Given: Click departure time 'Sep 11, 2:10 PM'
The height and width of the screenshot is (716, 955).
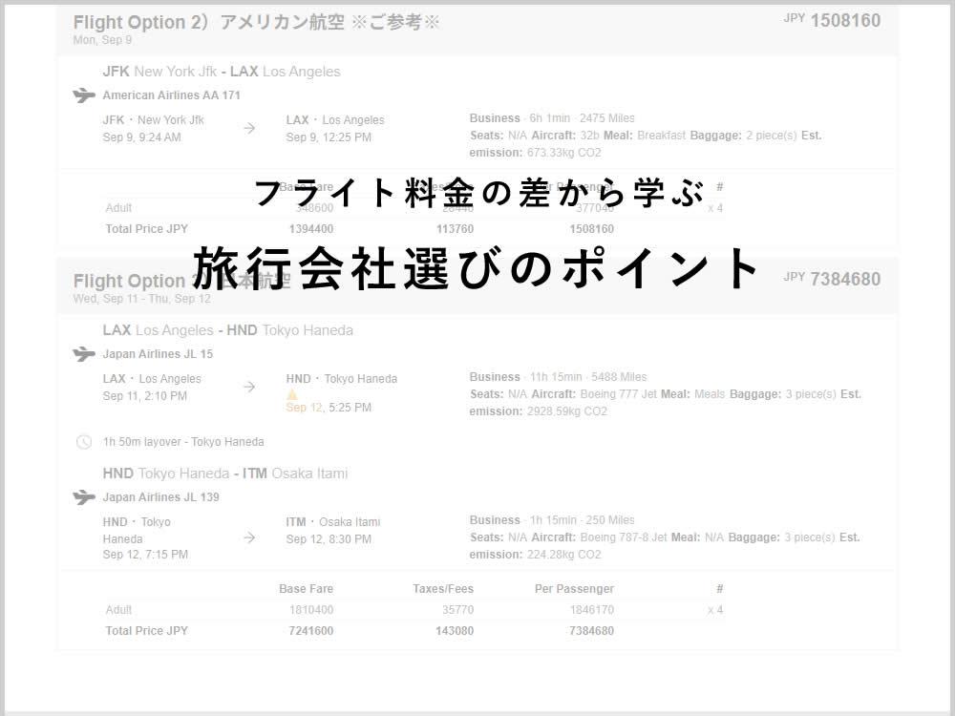Looking at the screenshot, I should pos(145,396).
